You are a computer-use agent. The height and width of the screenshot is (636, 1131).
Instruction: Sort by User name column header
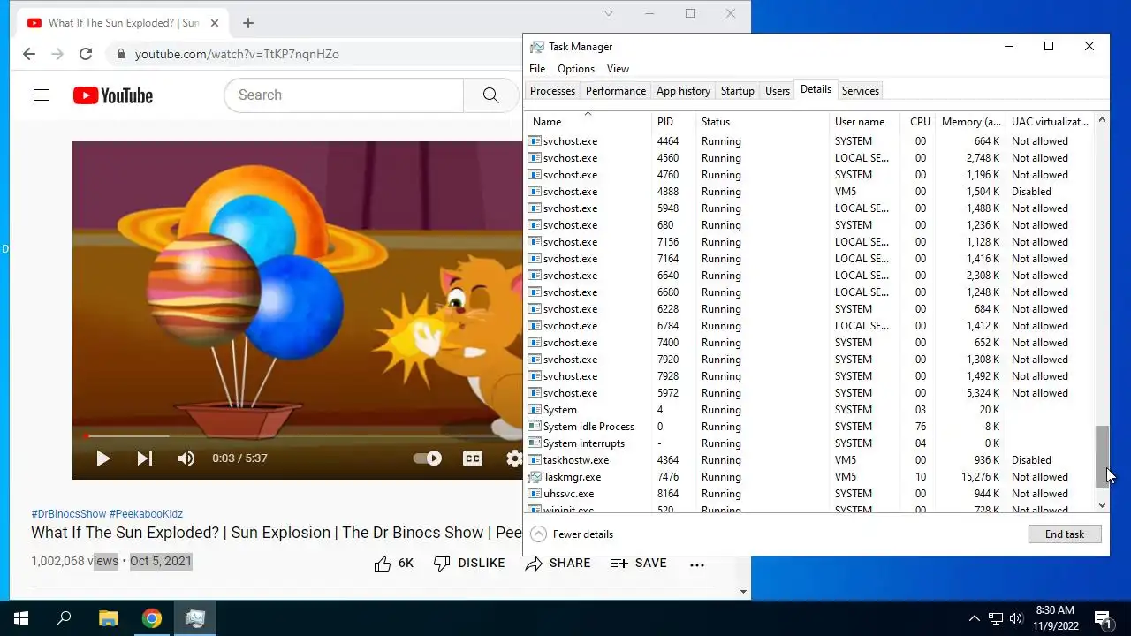click(865, 122)
